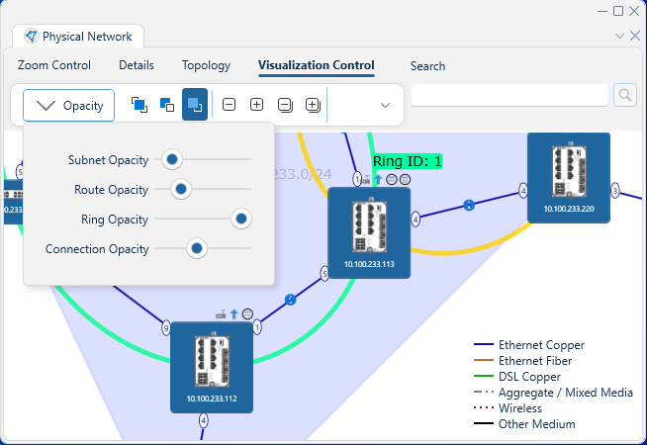Click blue up arrow above device 10.100.233.112
The width and height of the screenshot is (647, 445).
pyautogui.click(x=233, y=314)
